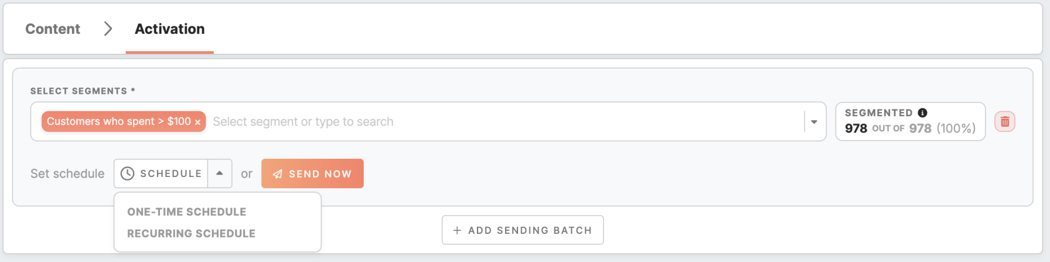Add Sending Batch button click
Image resolution: width=1050 pixels, height=262 pixels.
pyautogui.click(x=522, y=230)
